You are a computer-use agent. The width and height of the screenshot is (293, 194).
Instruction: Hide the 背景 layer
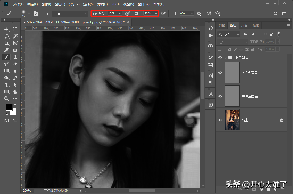click(220, 120)
